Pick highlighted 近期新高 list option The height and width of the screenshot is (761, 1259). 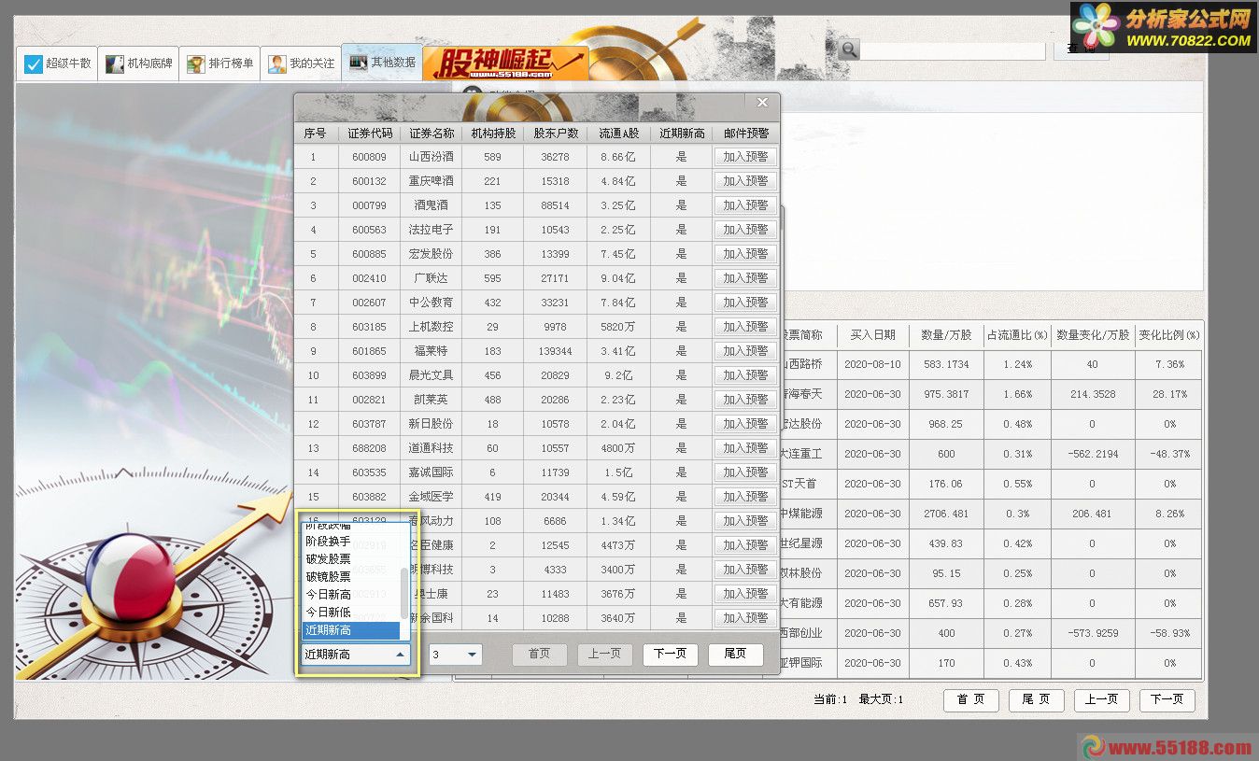[x=350, y=630]
